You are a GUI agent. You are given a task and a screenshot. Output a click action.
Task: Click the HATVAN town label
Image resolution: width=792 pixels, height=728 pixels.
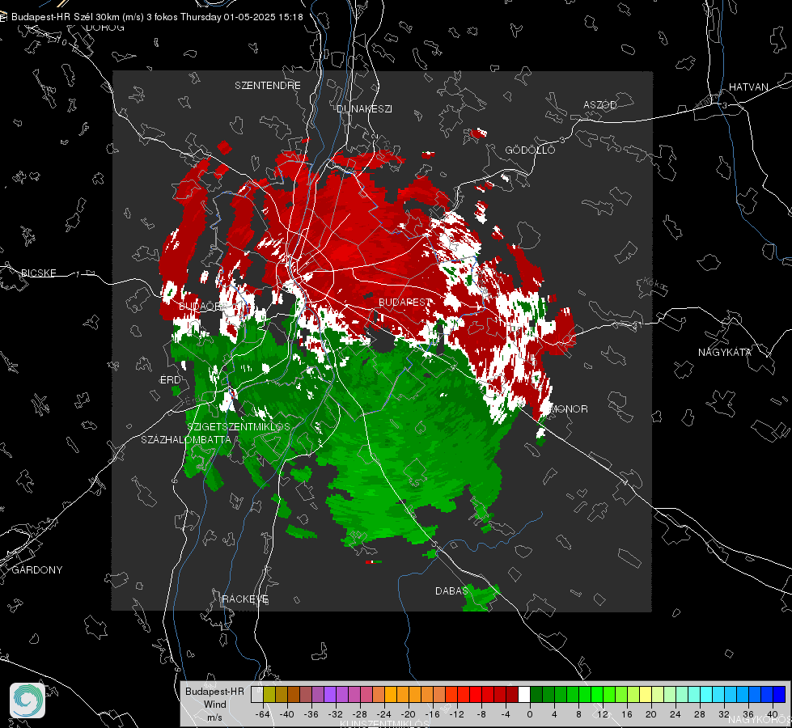click(x=748, y=87)
